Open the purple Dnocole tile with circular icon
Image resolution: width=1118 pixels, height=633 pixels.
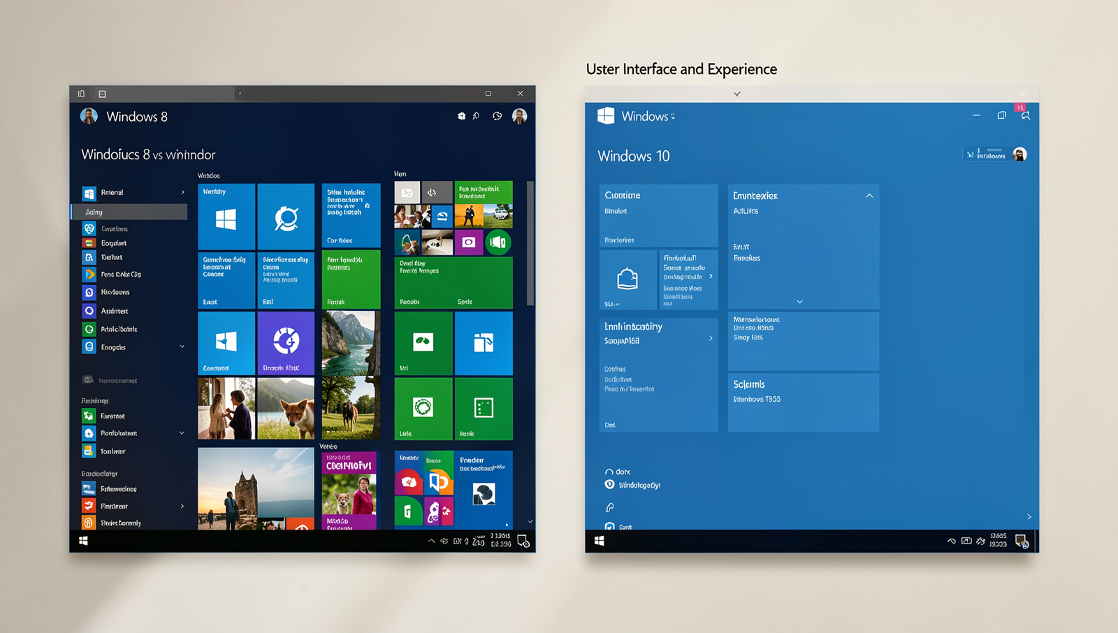[286, 343]
